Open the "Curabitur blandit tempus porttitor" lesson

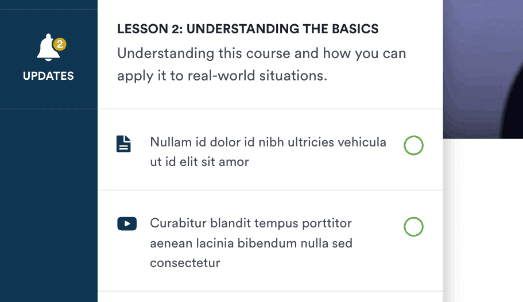tap(251, 223)
